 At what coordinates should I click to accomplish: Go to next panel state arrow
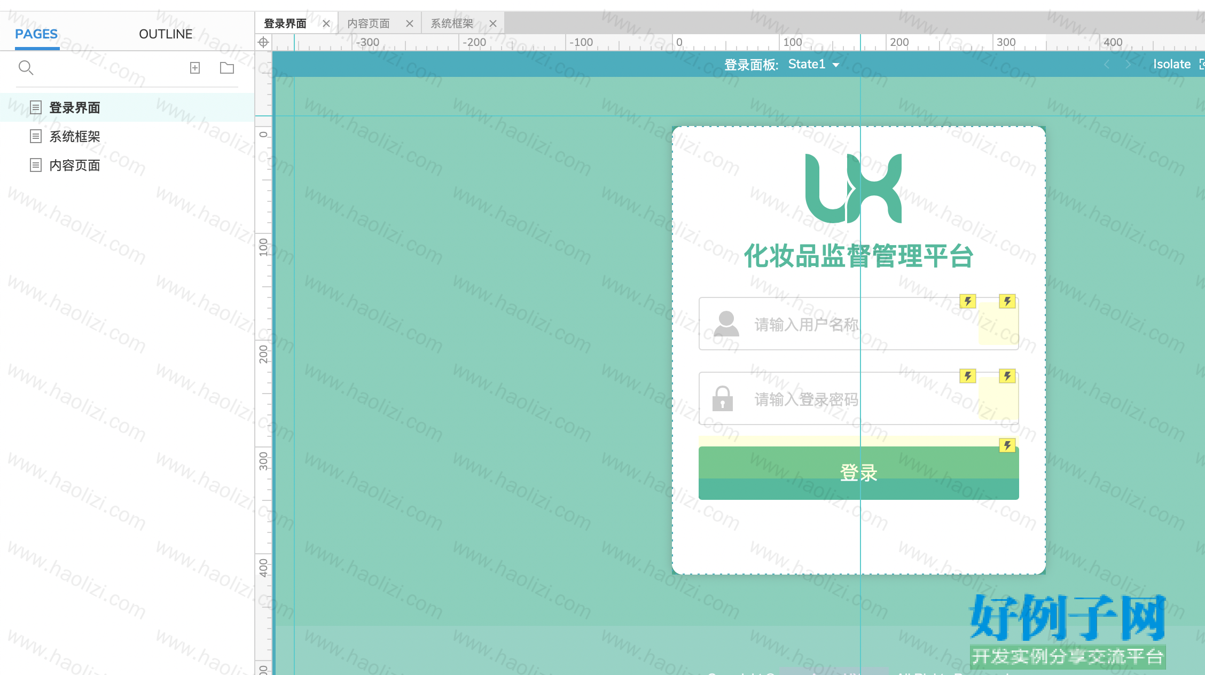coord(1128,64)
